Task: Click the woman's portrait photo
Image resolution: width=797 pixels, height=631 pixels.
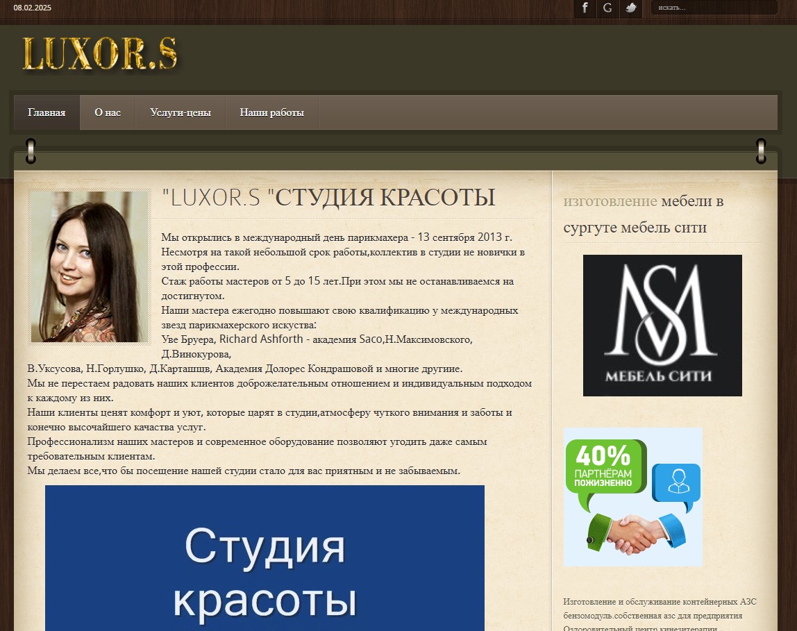Action: (x=90, y=267)
